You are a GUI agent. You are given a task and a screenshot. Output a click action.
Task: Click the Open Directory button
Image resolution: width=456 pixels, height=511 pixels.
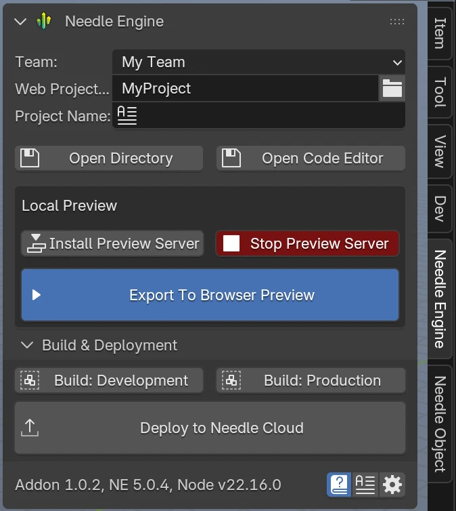[109, 159]
